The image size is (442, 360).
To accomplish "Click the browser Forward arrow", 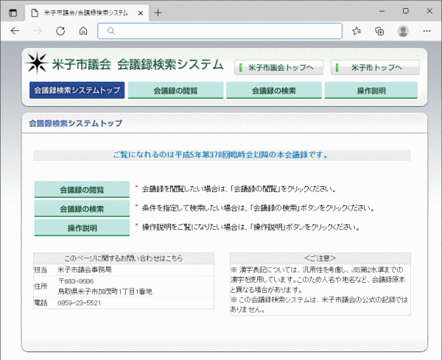I will 38,31.
